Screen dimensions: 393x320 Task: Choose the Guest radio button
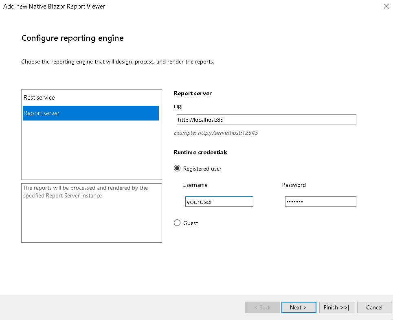(x=177, y=223)
